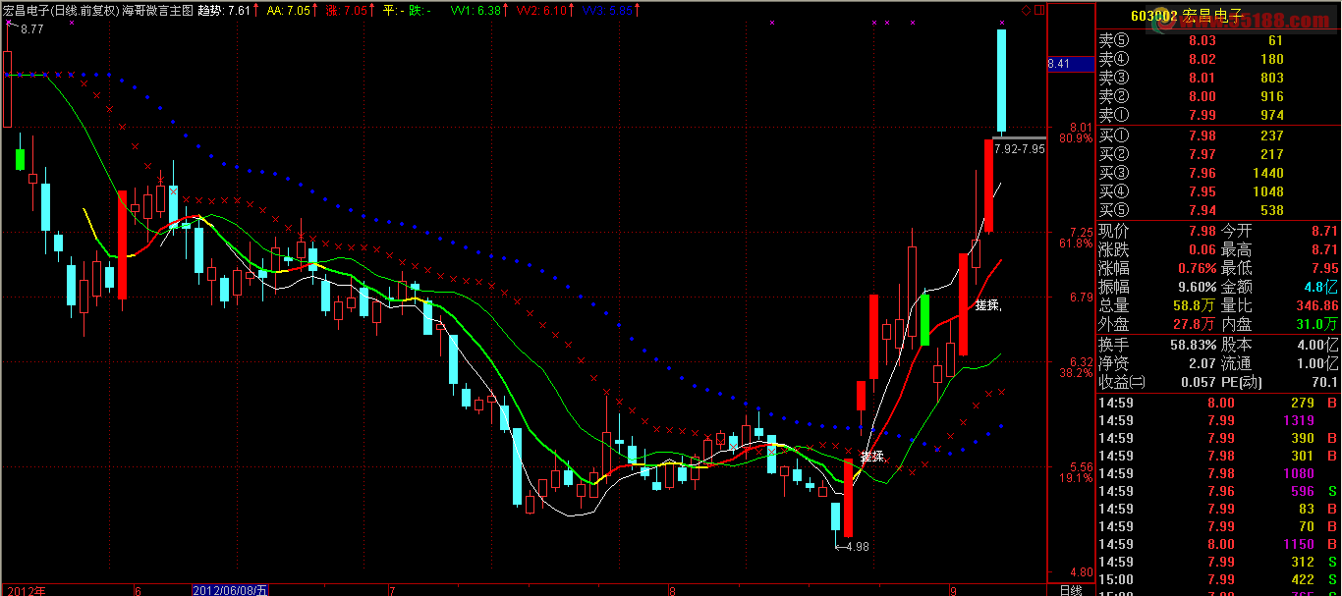
Task: Click the diamond icon at chart top-right
Action: pos(1027,10)
